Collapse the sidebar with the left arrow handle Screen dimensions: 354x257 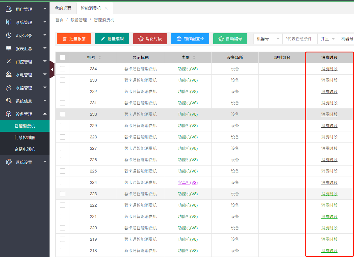coord(52,69)
